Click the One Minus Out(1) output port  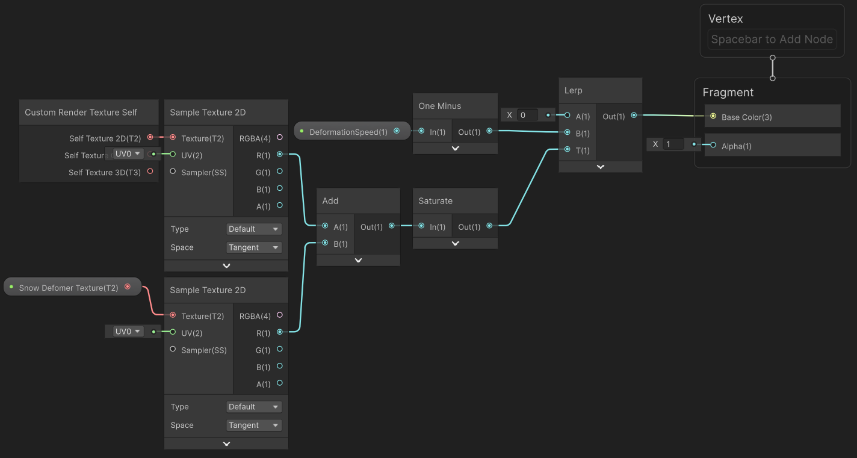(x=489, y=131)
